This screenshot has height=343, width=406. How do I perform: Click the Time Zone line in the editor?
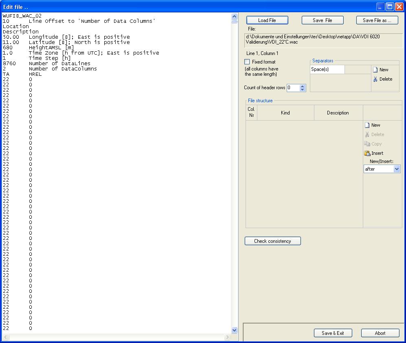click(x=81, y=53)
